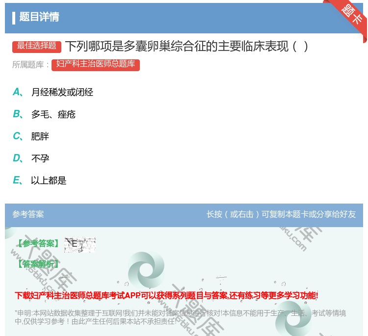Viewport: 368px width, 336px height.
Task: Click the 长按可复制本题卡 share hint text
Action: (281, 214)
